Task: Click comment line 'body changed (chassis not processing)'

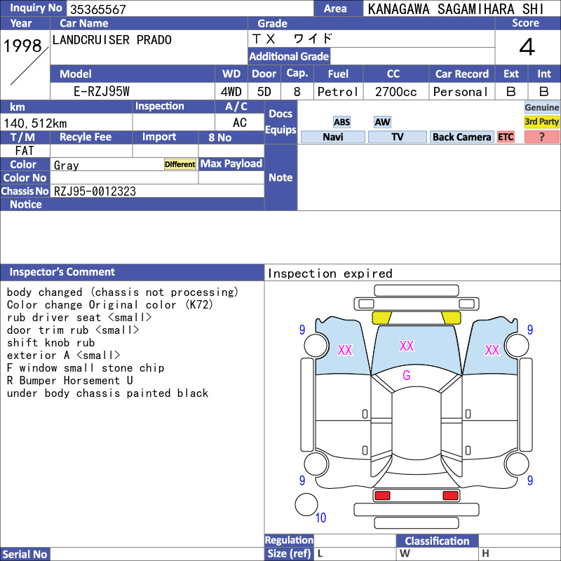Action: pyautogui.click(x=122, y=292)
